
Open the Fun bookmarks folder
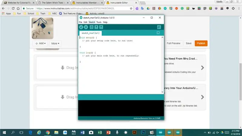click(17, 14)
